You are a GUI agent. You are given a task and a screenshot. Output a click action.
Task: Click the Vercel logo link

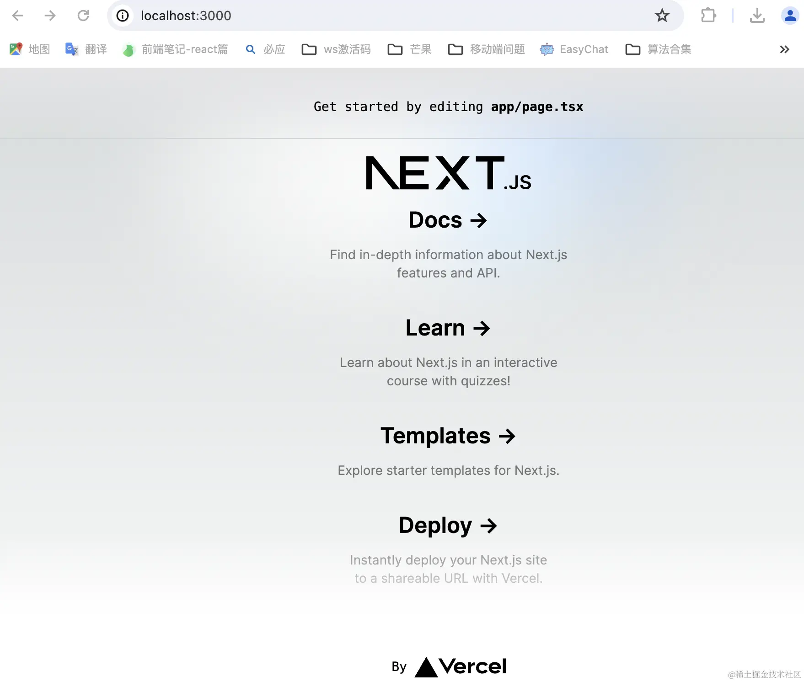pos(461,666)
